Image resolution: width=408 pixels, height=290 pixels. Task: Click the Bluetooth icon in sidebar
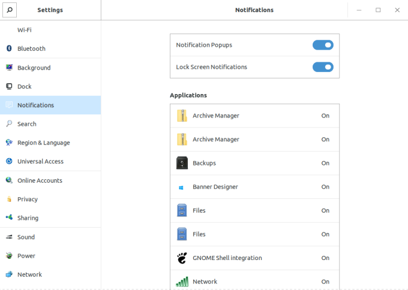click(x=9, y=49)
